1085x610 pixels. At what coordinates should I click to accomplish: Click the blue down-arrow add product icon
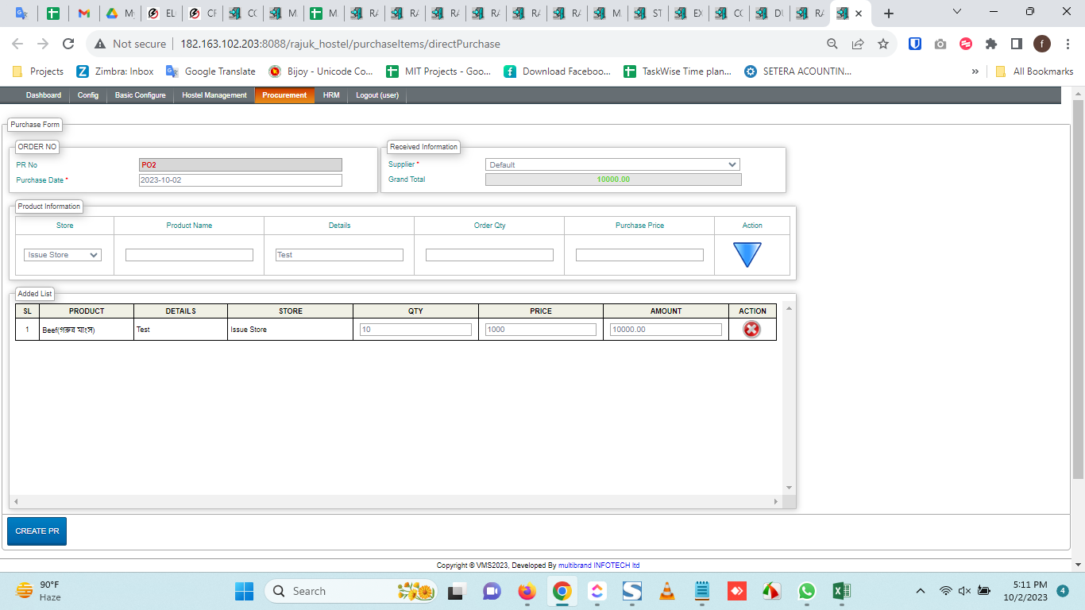(x=747, y=255)
